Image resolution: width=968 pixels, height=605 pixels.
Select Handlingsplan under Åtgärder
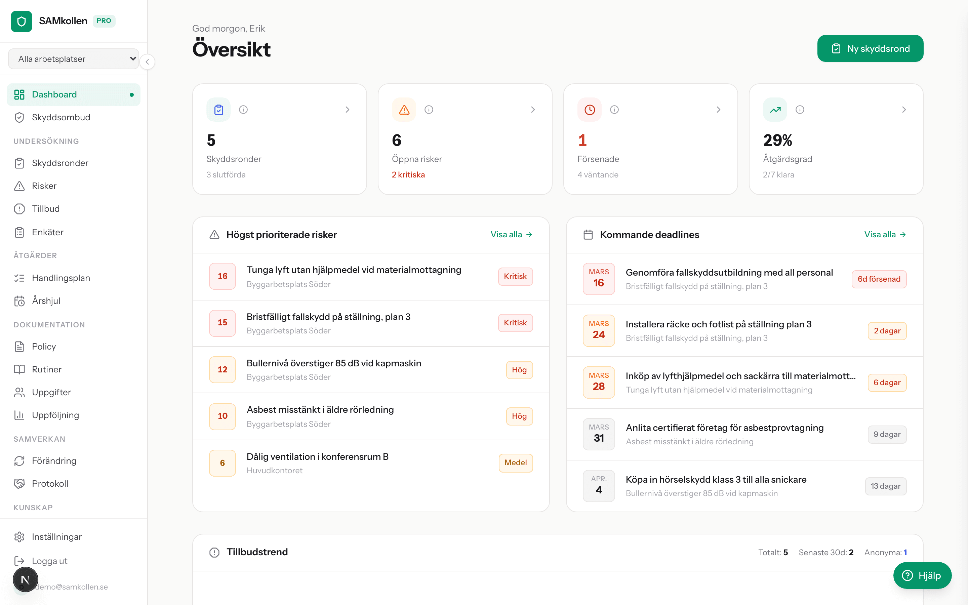click(61, 278)
